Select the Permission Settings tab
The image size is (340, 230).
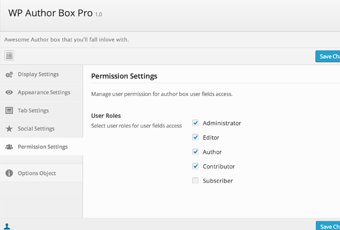tap(42, 147)
